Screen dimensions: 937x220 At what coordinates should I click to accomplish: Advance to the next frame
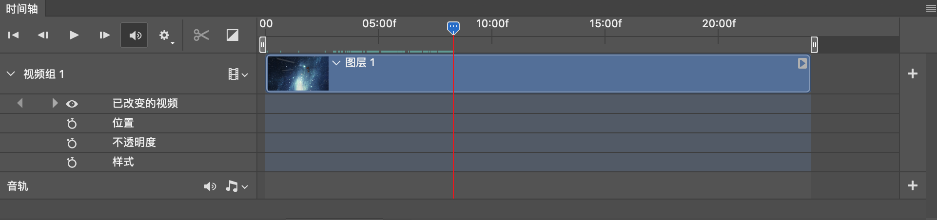[104, 35]
